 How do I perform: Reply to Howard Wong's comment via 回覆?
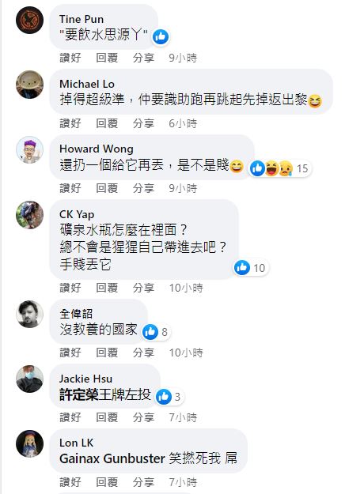107,188
